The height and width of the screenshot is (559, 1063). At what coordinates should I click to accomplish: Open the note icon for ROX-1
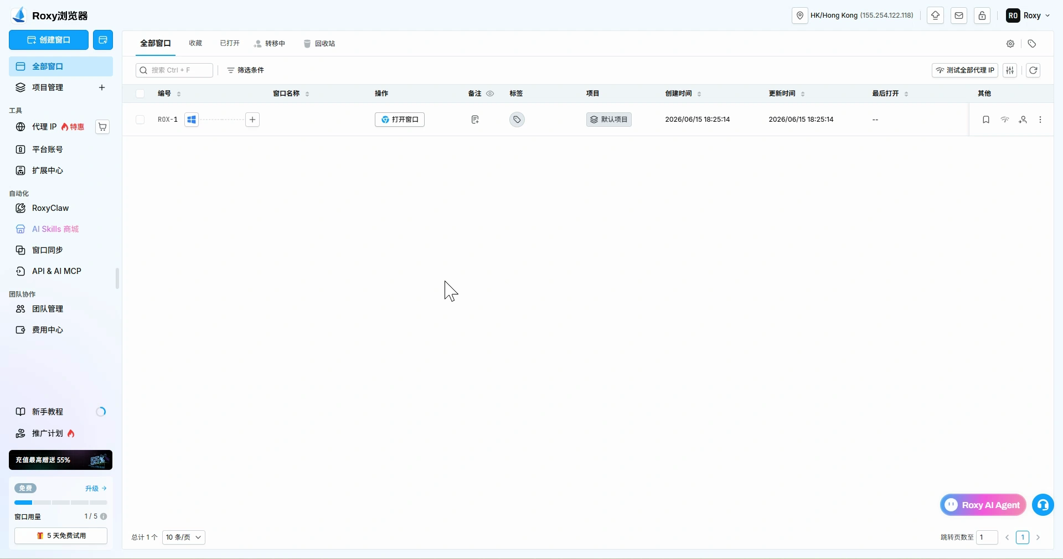coord(475,120)
